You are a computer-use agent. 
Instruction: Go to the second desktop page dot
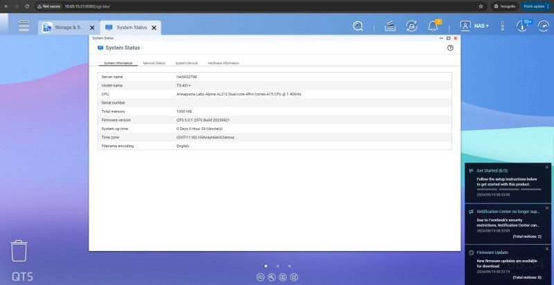pyautogui.click(x=278, y=266)
